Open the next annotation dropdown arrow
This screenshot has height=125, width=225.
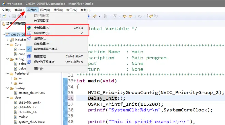click(110, 16)
